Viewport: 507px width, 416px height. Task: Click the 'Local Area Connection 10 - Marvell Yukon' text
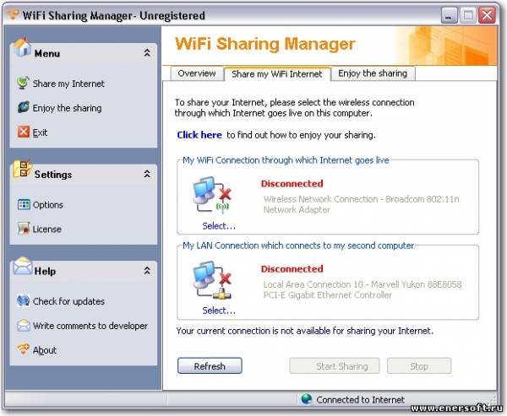[x=363, y=284]
